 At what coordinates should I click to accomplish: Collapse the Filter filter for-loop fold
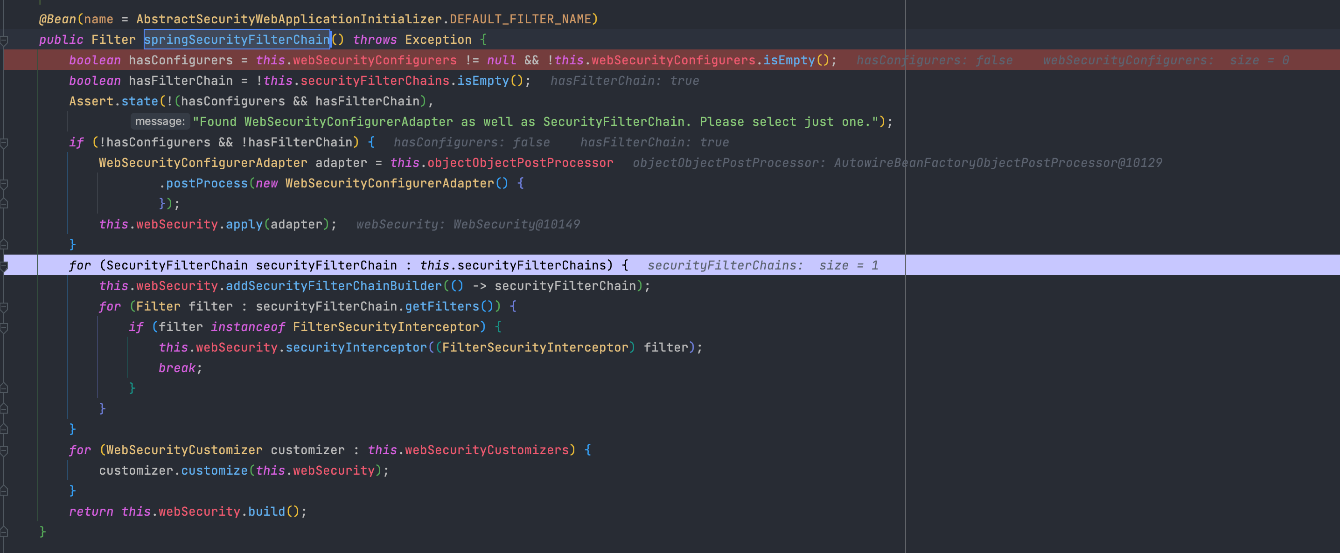(x=4, y=307)
